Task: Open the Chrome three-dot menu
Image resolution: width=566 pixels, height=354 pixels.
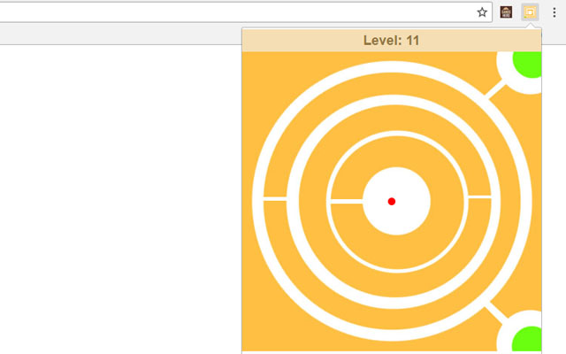Action: click(555, 12)
